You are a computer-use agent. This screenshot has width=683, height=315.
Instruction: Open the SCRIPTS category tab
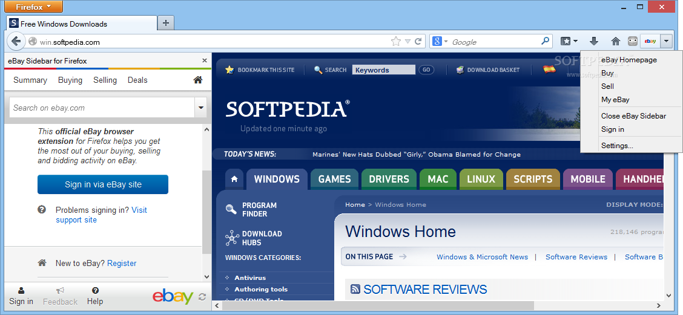pos(533,179)
